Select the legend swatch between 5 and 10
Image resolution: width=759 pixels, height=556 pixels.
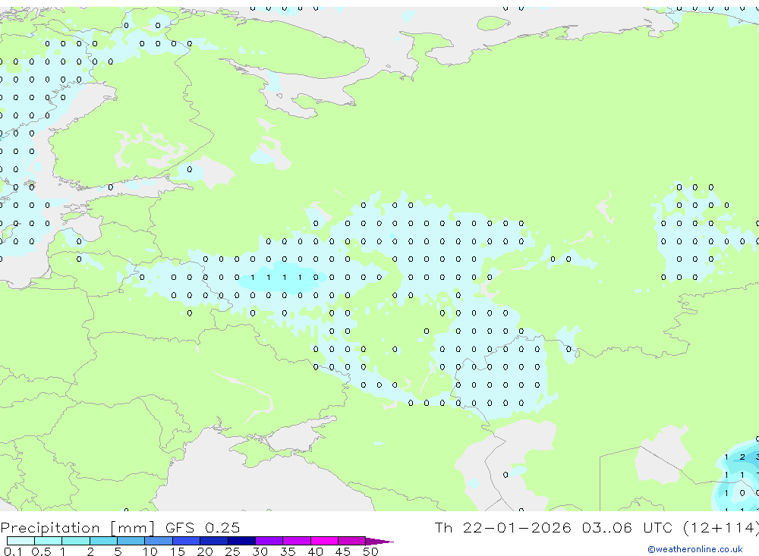pyautogui.click(x=131, y=541)
